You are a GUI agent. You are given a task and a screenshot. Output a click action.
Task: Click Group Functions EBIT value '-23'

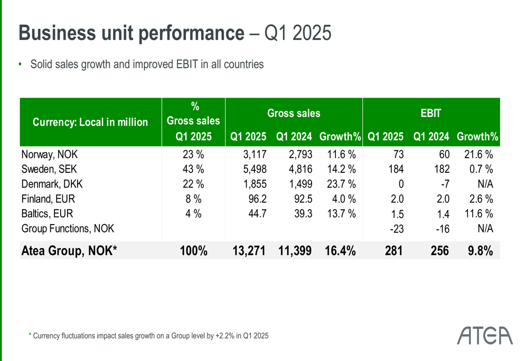[x=397, y=229]
